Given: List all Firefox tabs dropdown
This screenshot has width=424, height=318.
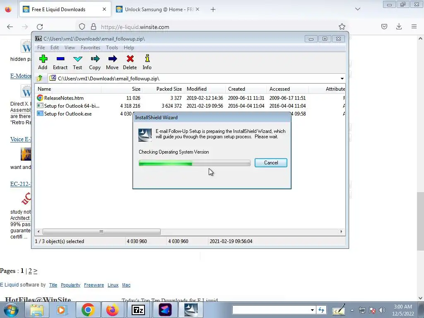Looking at the screenshot, I should tap(357, 9).
